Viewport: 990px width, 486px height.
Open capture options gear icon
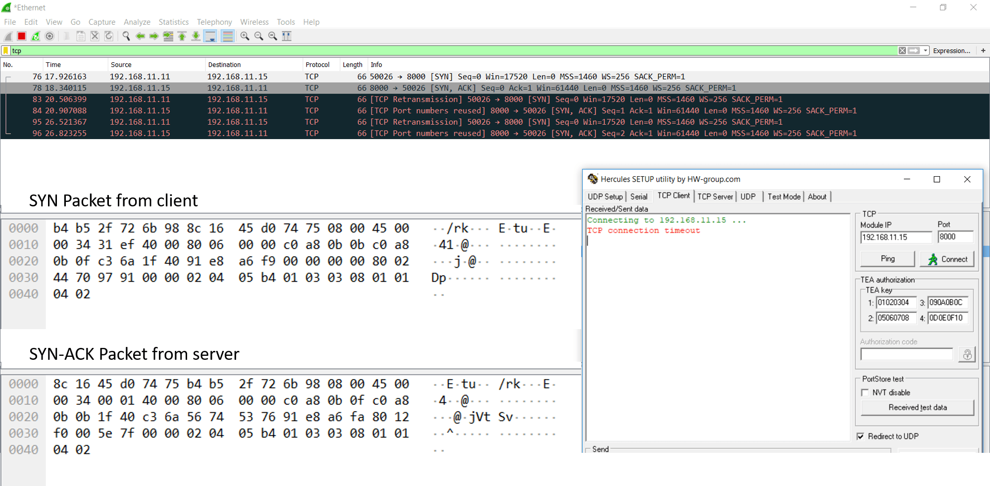tap(49, 36)
